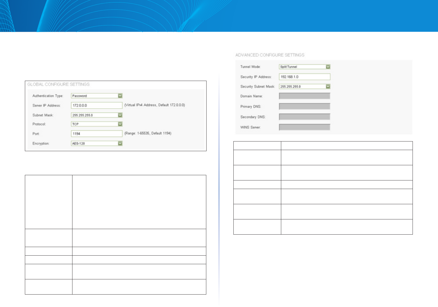This screenshot has width=438, height=307.
Task: Click the Authentication Type dropdown arrow
Action: click(x=120, y=96)
